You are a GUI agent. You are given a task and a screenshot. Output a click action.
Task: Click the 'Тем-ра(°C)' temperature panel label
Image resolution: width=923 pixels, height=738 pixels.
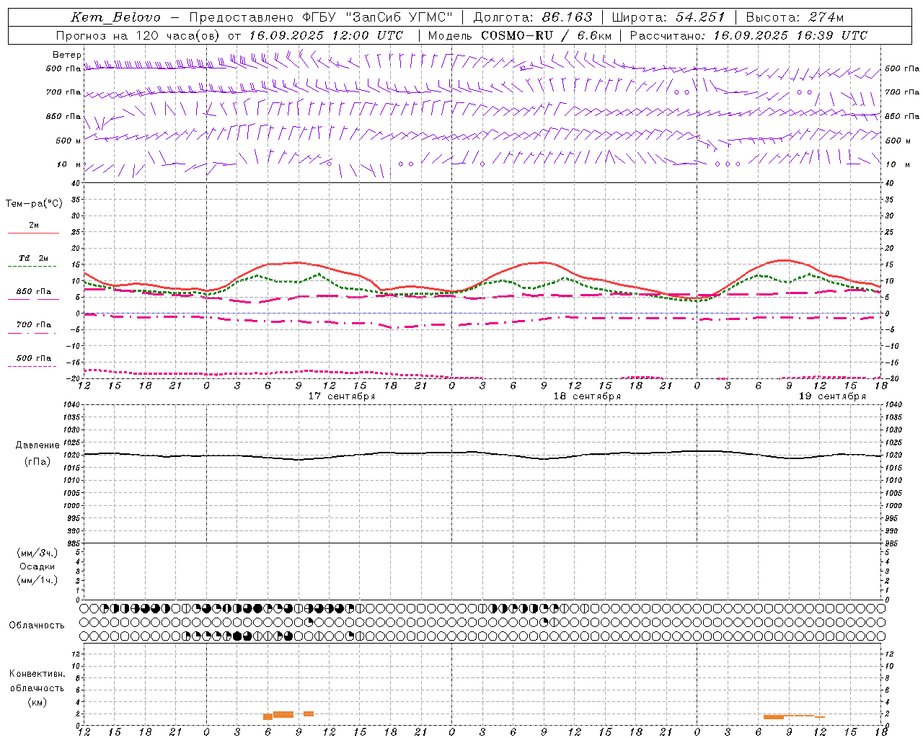tap(34, 204)
